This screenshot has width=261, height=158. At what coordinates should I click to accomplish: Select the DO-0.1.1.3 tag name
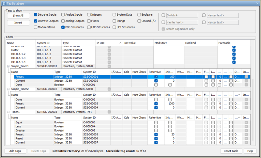pos(18,58)
